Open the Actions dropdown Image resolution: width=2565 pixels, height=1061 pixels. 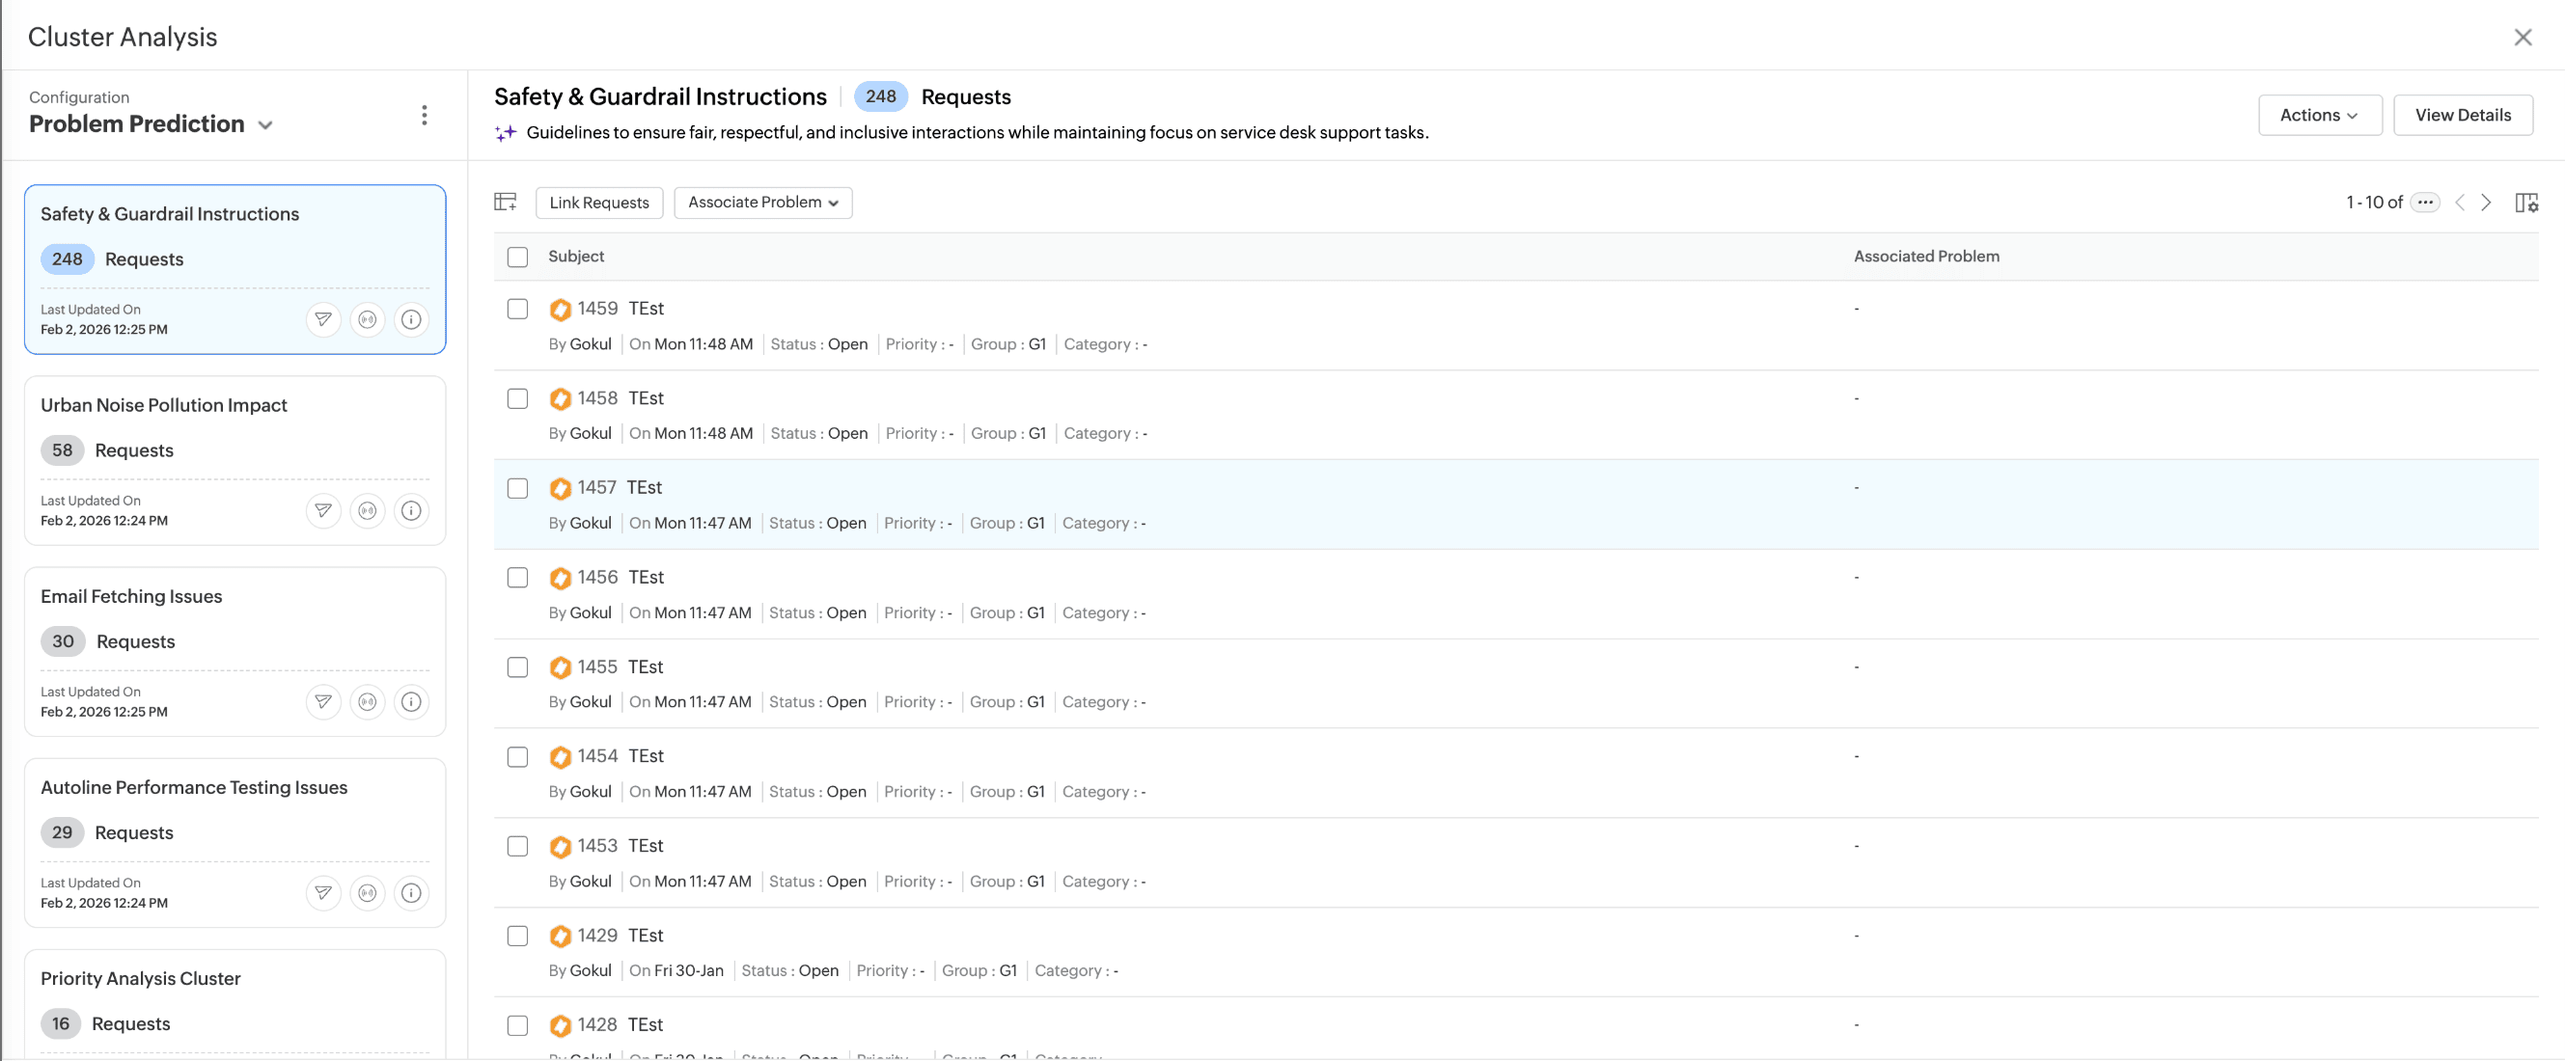coord(2319,116)
